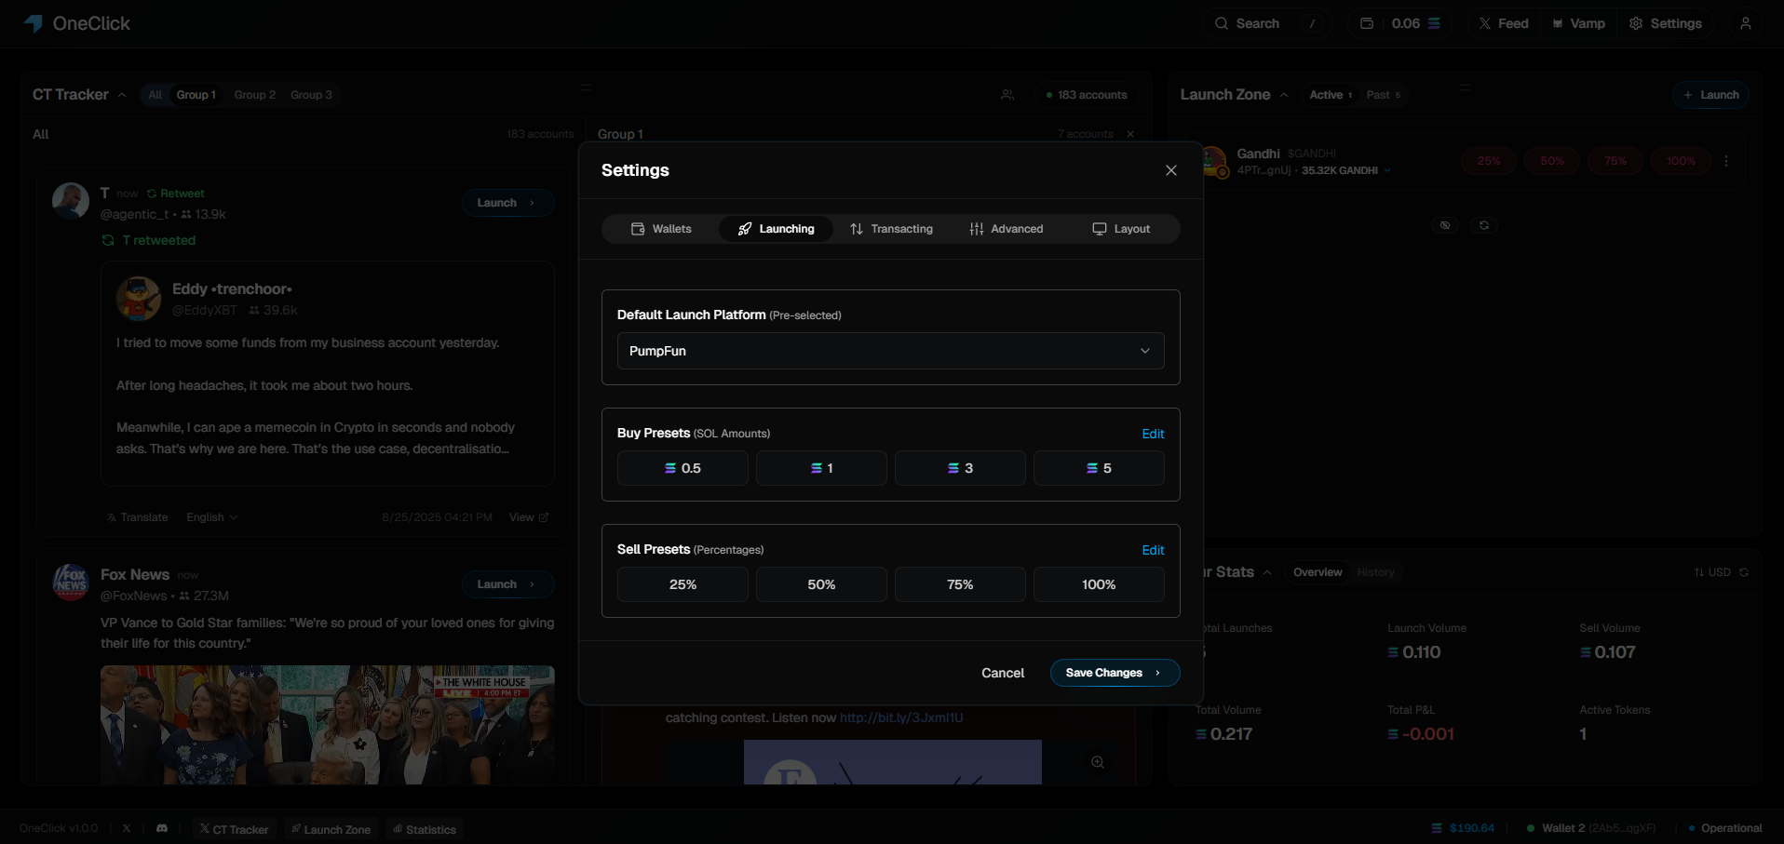The image size is (1784, 844).
Task: Open the Gandhi token options menu
Action: (1726, 161)
